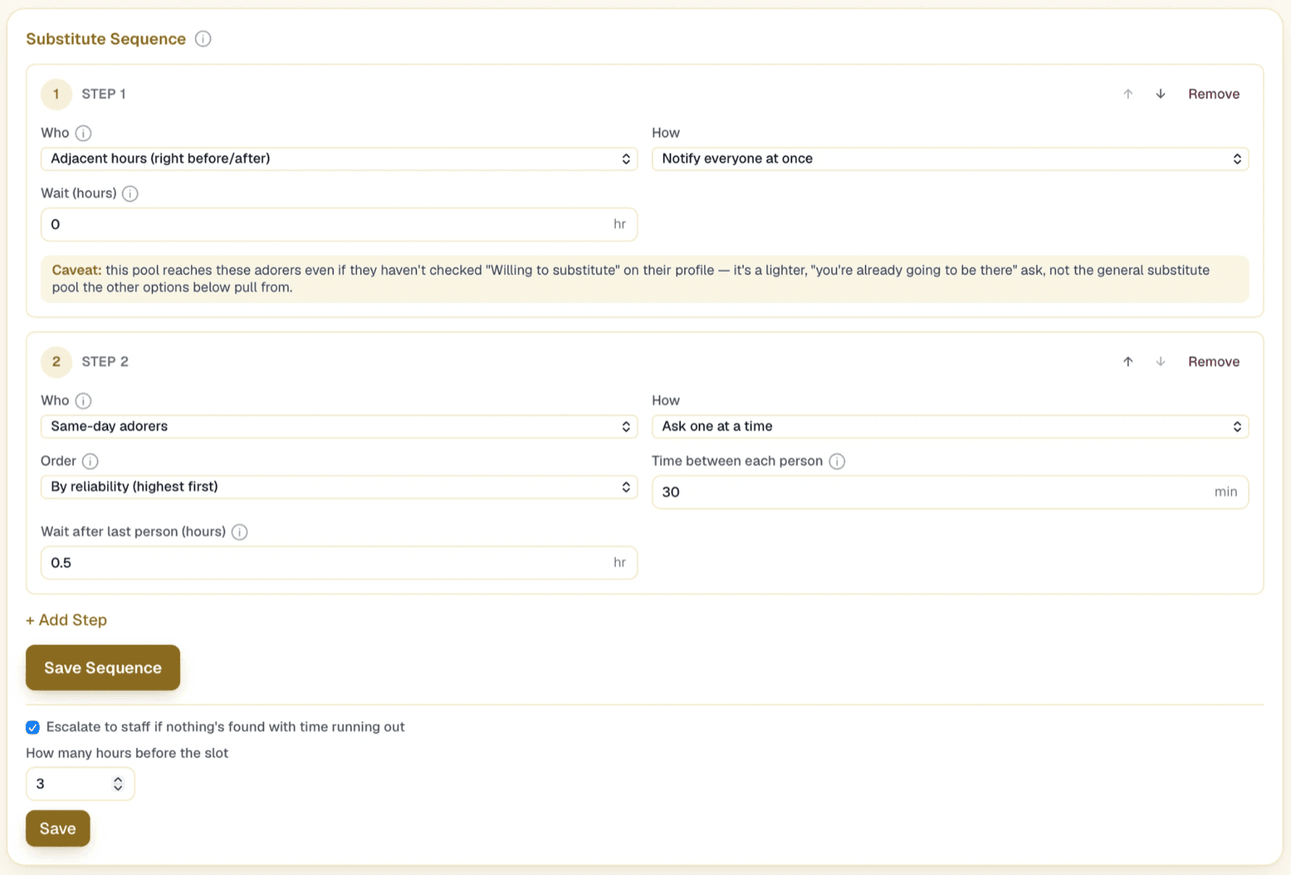The width and height of the screenshot is (1291, 875).
Task: Open the 'Adjacent hours (right before/after)' dropdown
Action: pos(339,159)
